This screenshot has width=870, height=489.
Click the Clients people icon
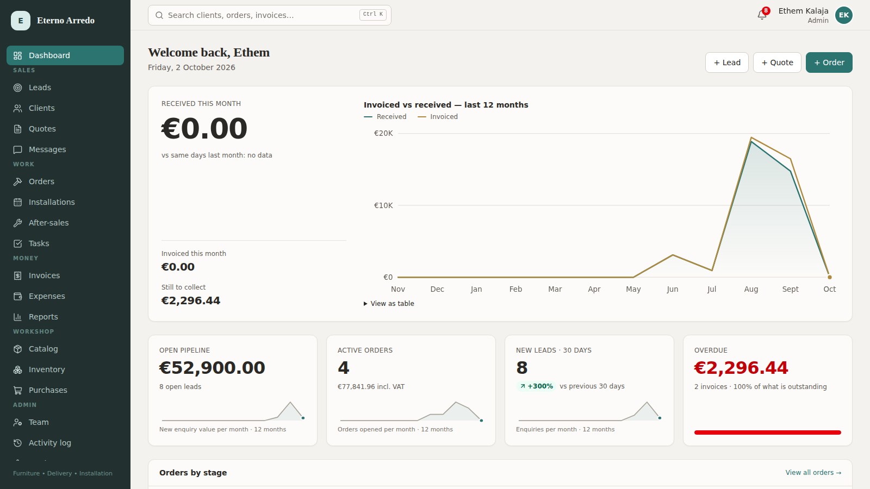17,108
